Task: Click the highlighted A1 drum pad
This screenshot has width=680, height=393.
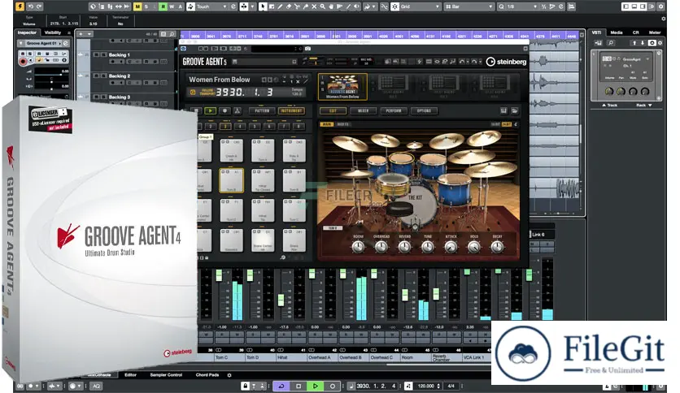Action: (231, 180)
